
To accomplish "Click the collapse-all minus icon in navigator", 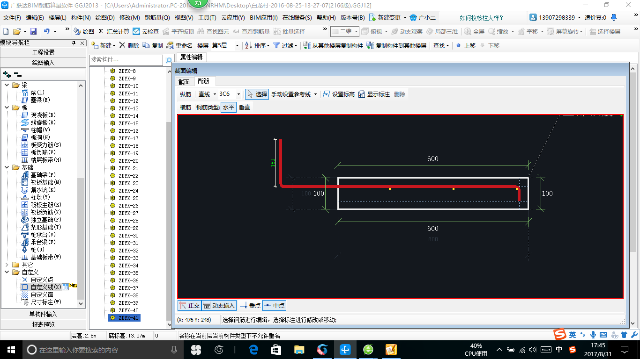I will coord(17,74).
